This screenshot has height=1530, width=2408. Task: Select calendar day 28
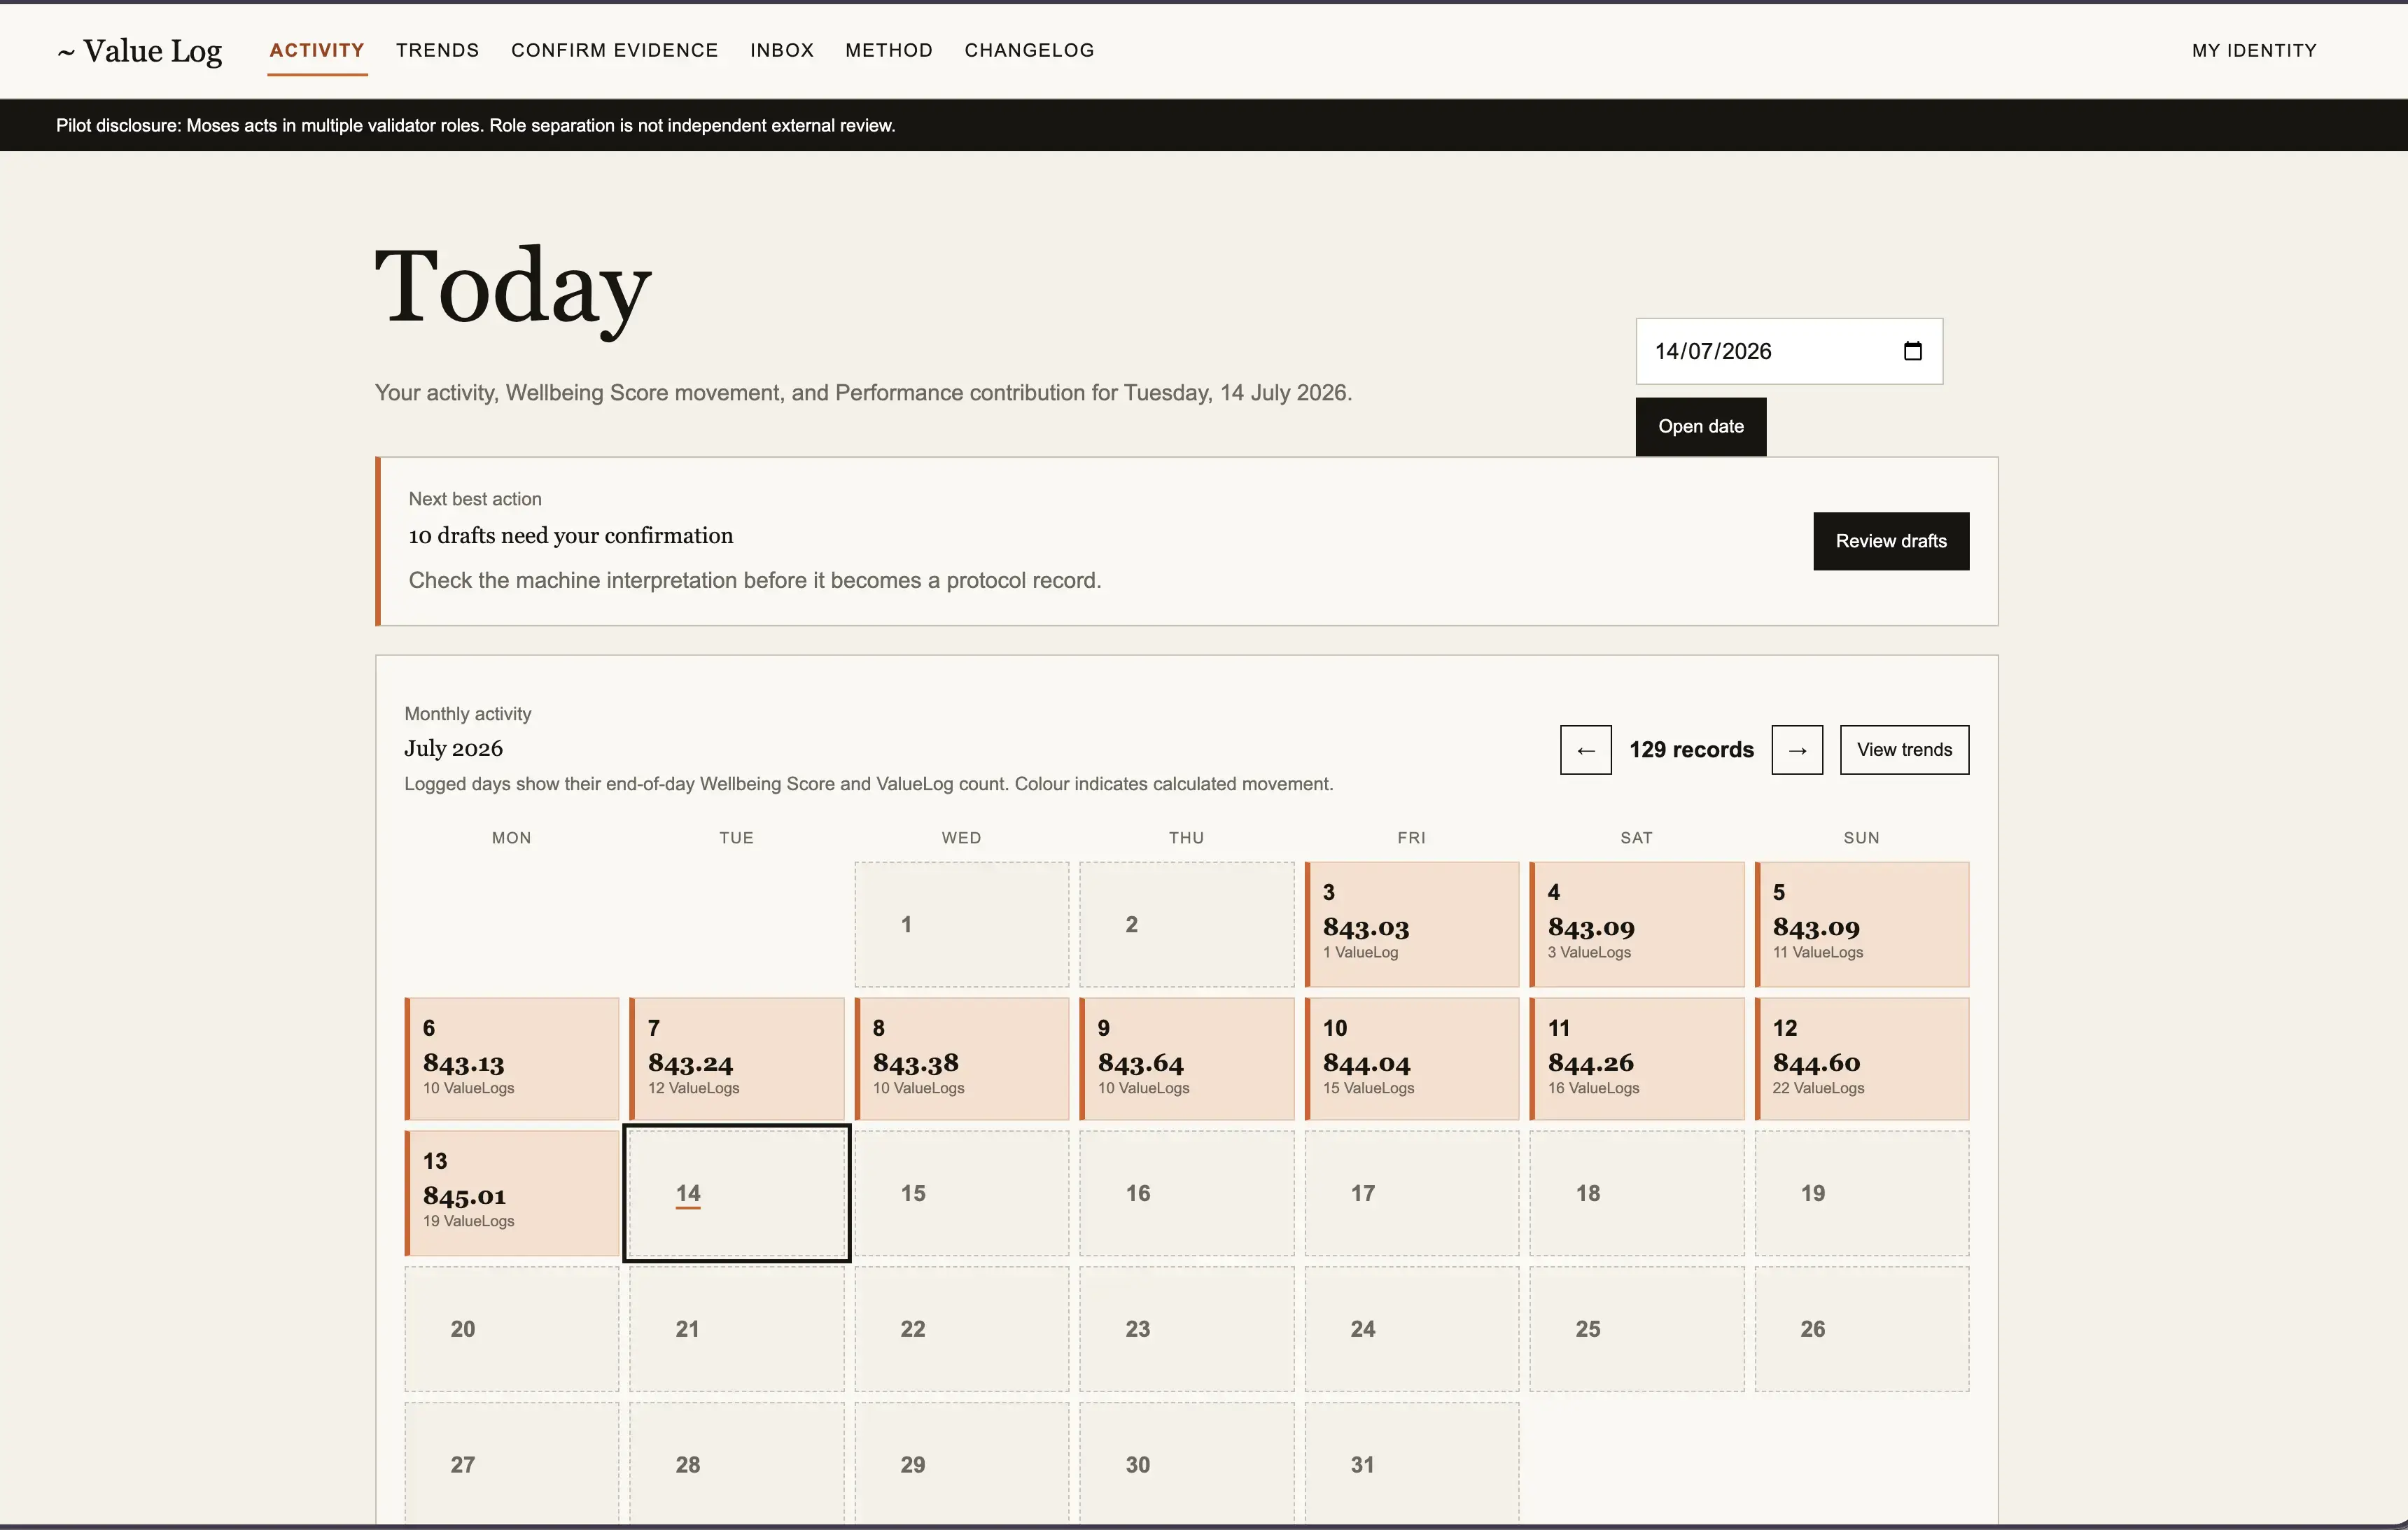click(x=736, y=1464)
